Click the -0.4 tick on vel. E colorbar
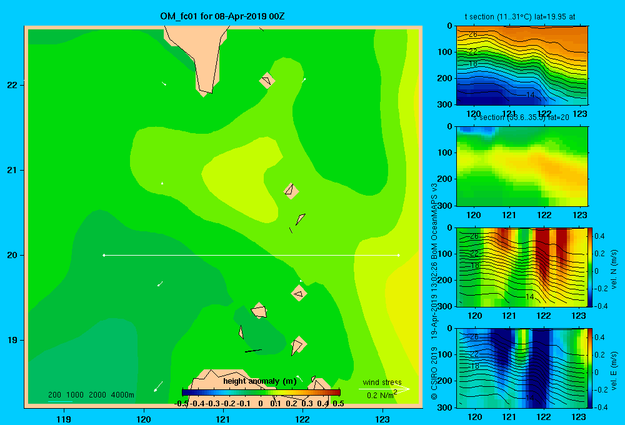The width and height of the screenshot is (625, 425). (601, 407)
